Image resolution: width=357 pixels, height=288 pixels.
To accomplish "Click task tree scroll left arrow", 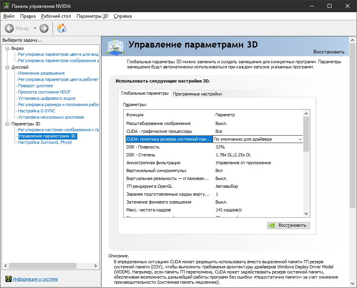I will (x=5, y=266).
